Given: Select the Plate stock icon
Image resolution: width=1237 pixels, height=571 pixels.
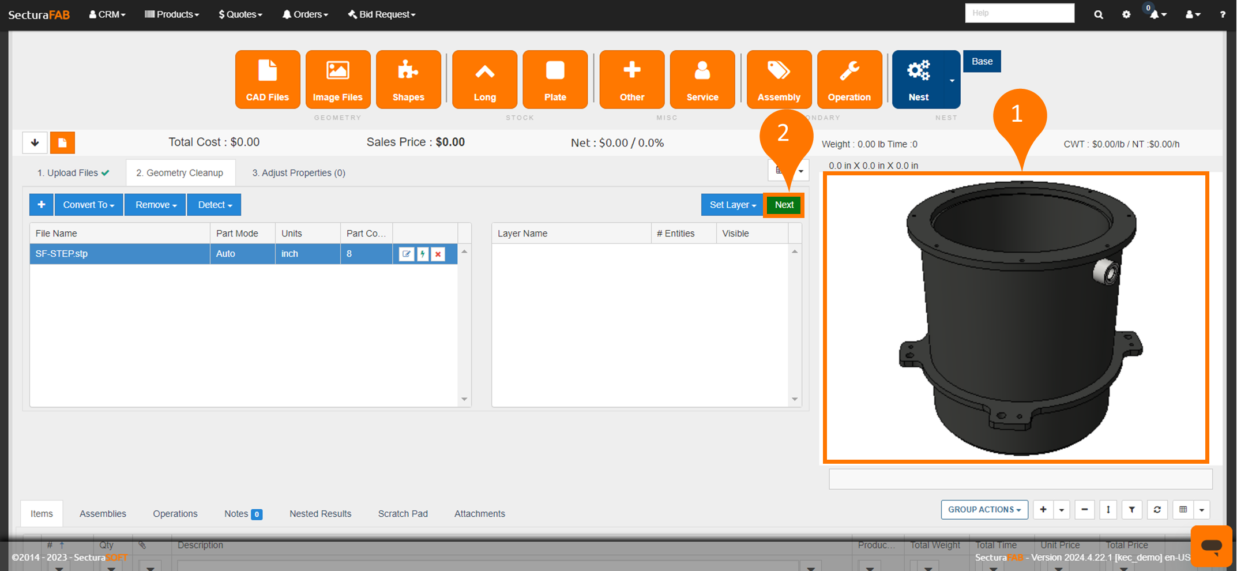Looking at the screenshot, I should point(555,80).
